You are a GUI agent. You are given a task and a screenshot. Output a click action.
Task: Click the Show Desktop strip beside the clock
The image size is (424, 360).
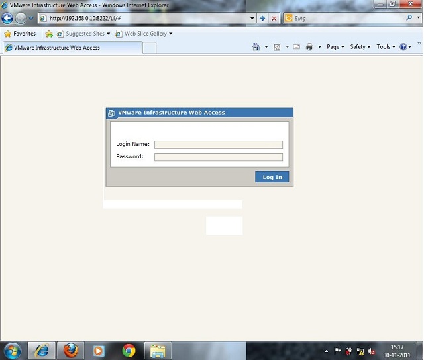coord(419,351)
